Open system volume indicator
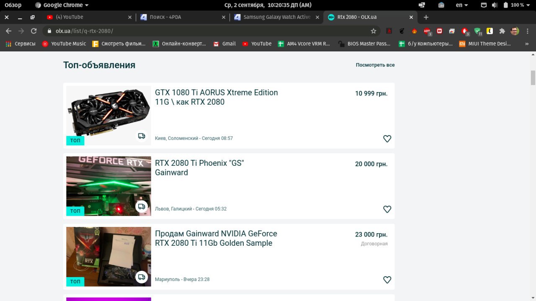The height and width of the screenshot is (301, 536). pyautogui.click(x=495, y=5)
